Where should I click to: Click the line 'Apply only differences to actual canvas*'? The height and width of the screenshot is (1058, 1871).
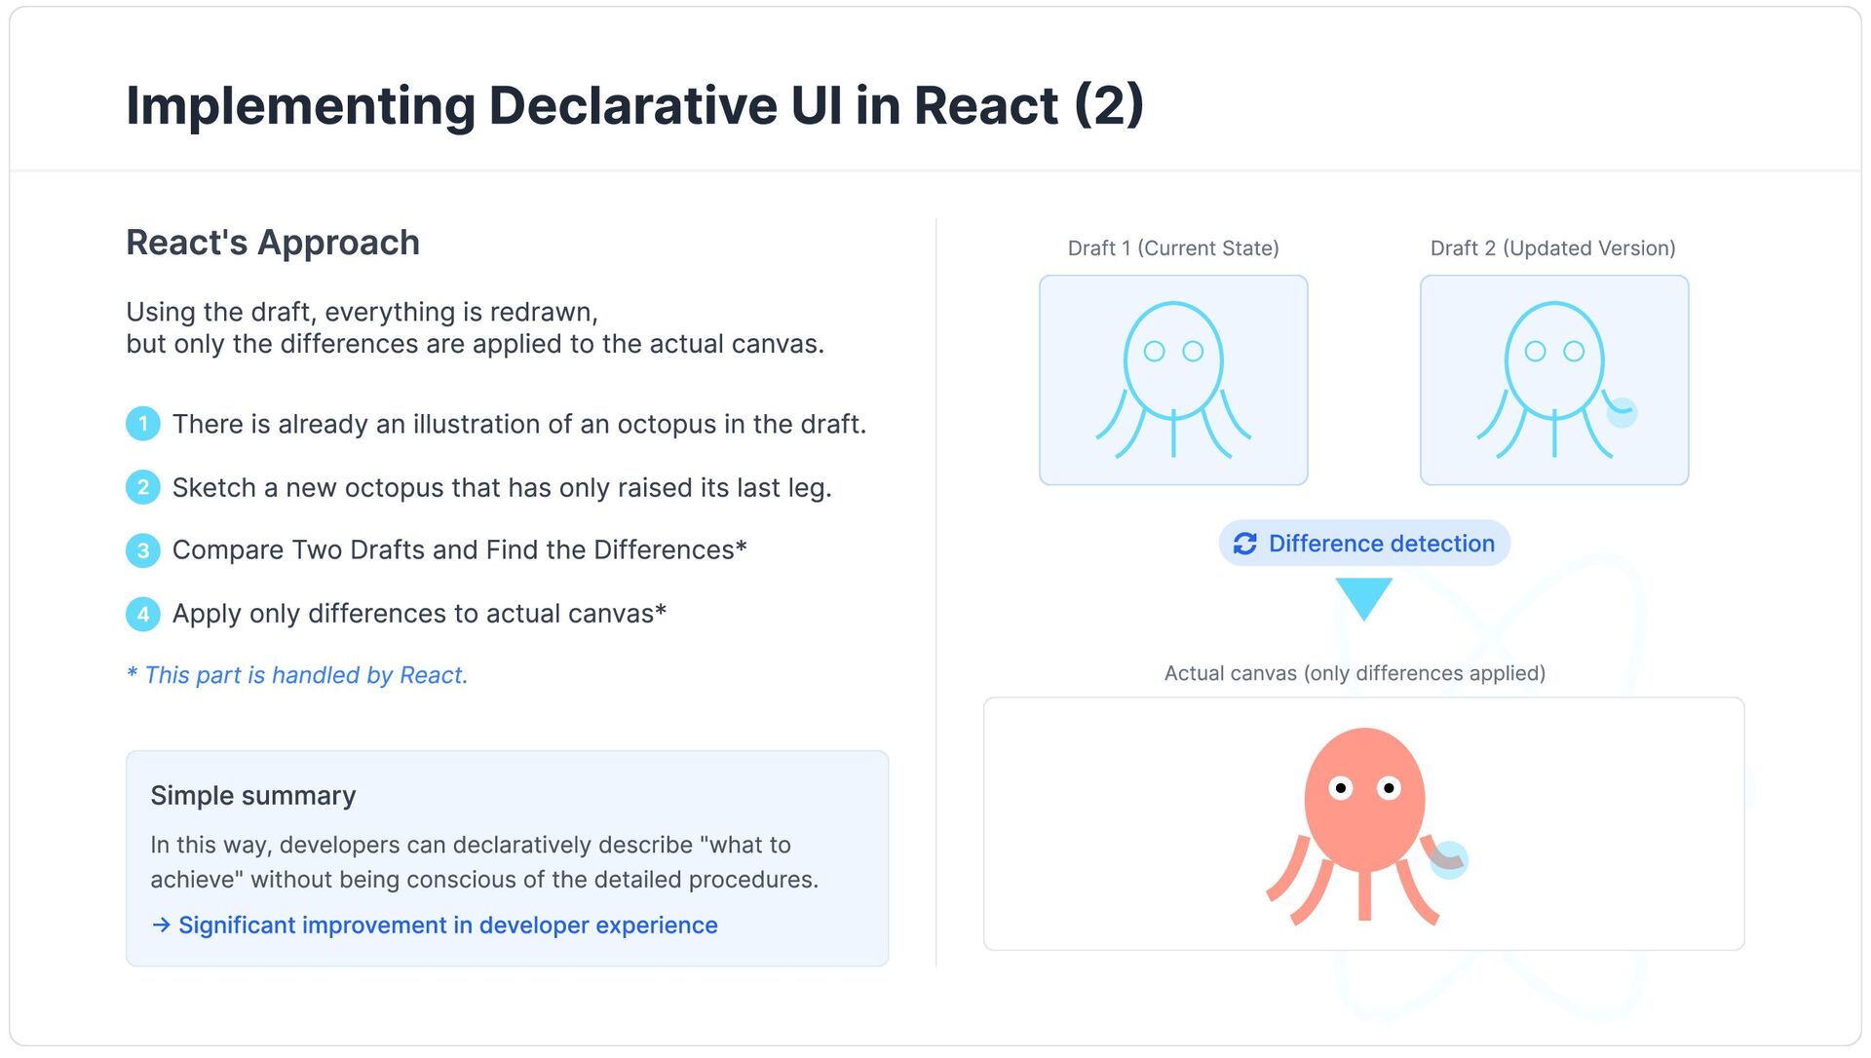(x=419, y=614)
